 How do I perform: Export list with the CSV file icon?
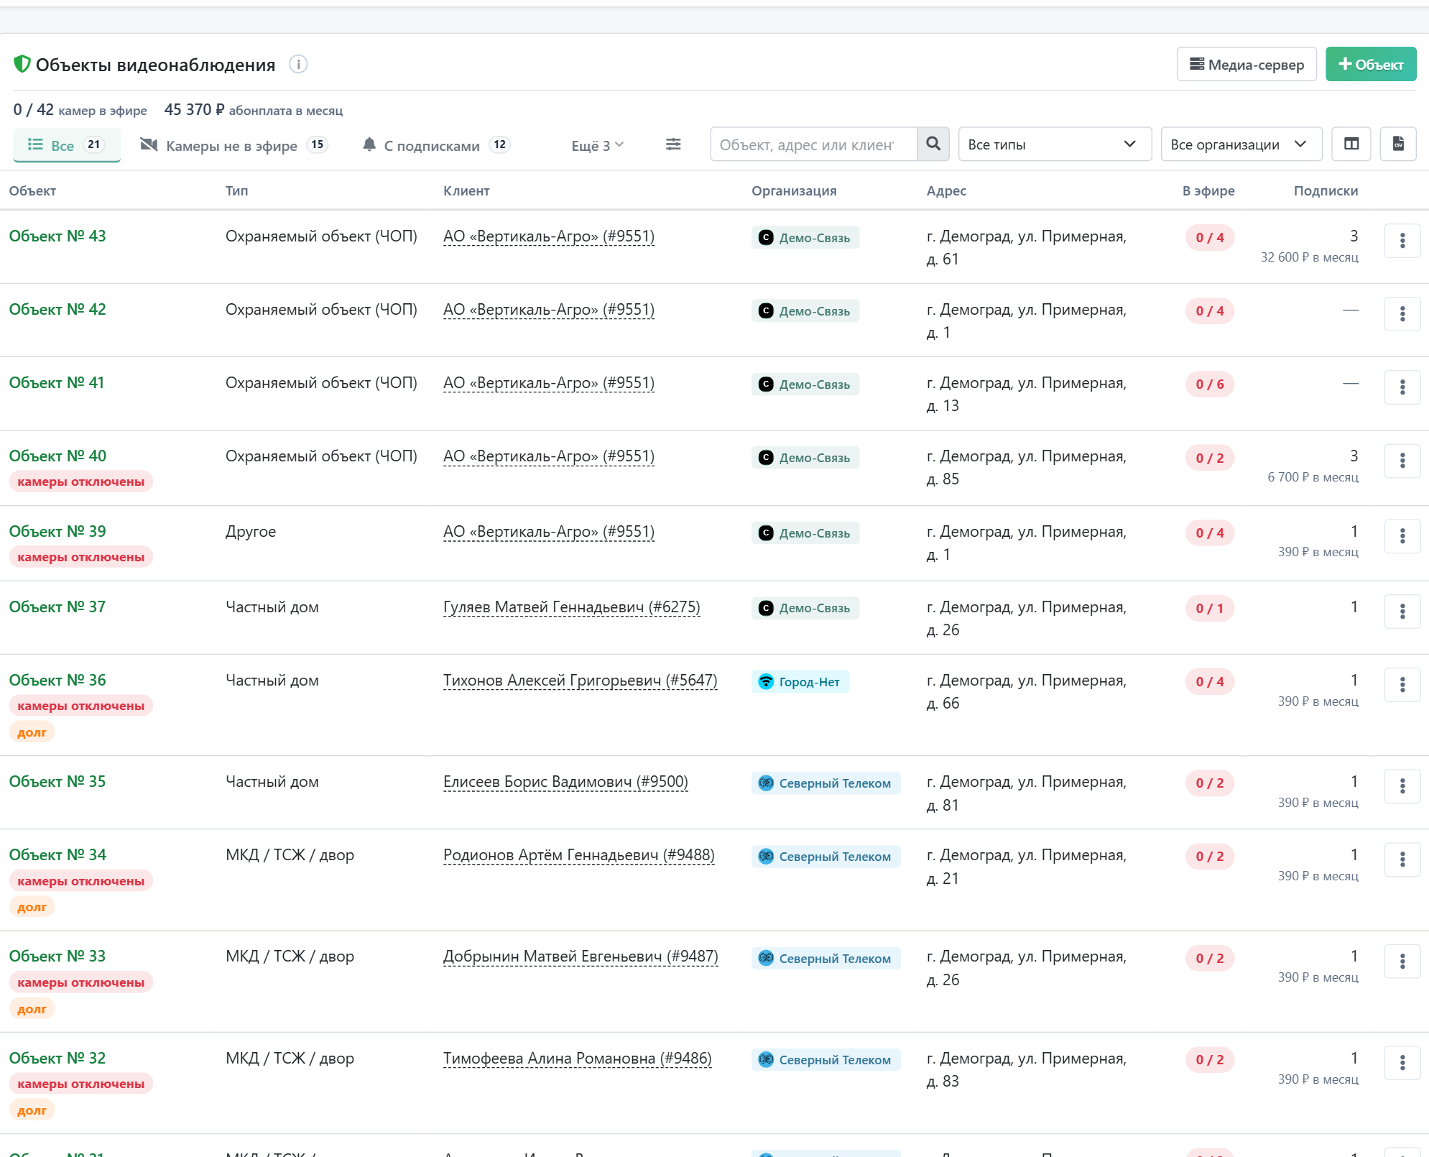click(x=1398, y=144)
